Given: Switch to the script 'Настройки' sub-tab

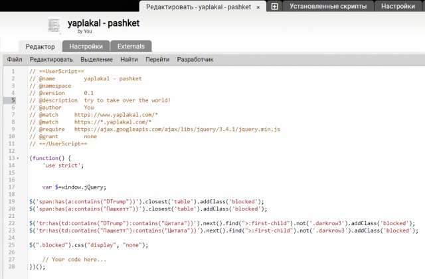Looking at the screenshot, I should pyautogui.click(x=86, y=46).
